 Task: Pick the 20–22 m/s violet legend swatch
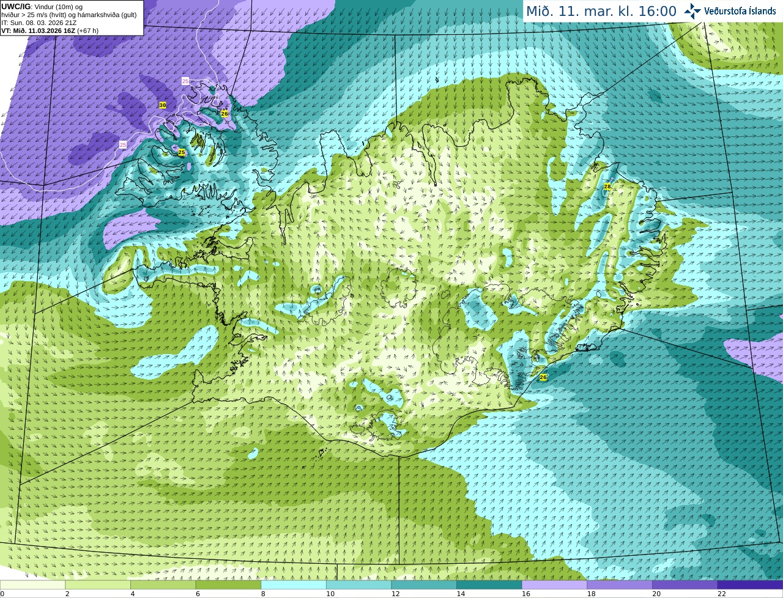pos(685,585)
